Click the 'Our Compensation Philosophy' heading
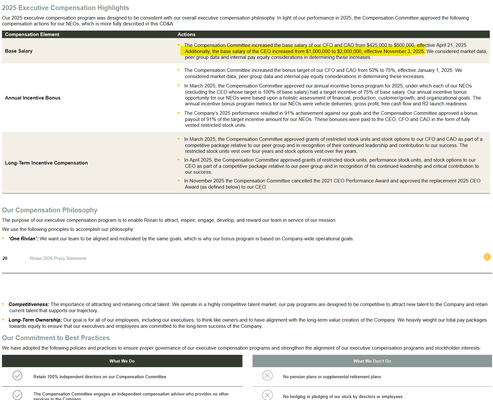The image size is (493, 400). point(50,210)
